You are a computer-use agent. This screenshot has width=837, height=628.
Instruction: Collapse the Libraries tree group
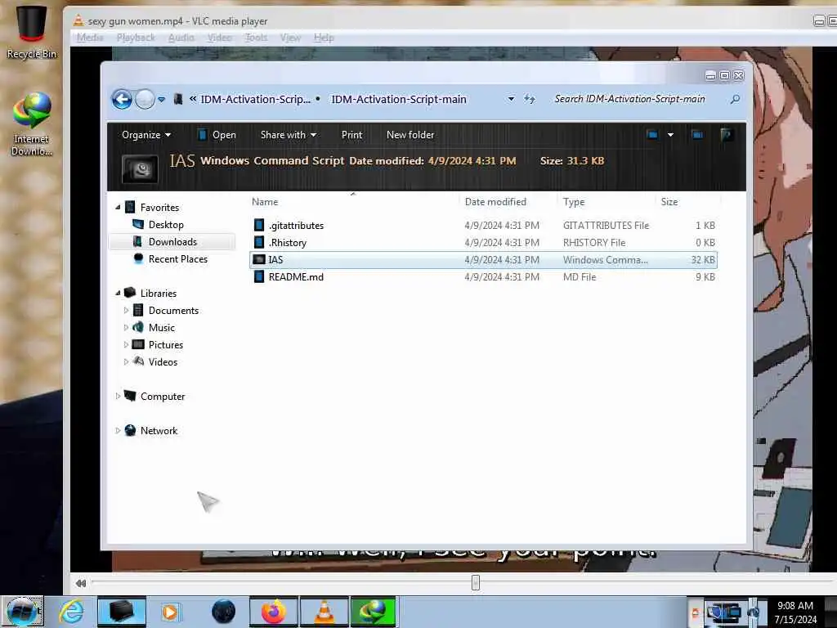pyautogui.click(x=118, y=294)
